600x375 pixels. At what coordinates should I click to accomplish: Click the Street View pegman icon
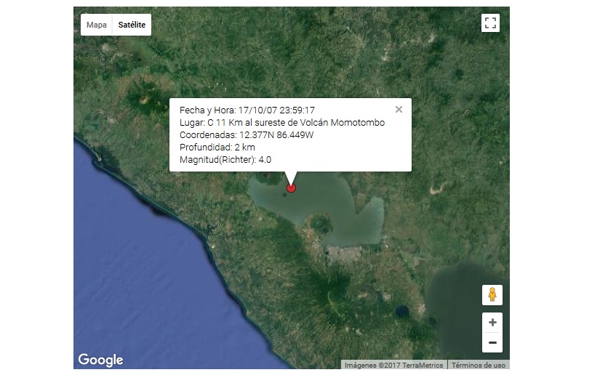coord(492,295)
